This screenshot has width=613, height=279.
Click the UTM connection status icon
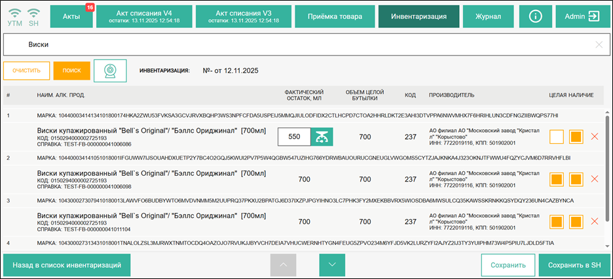coord(14,16)
